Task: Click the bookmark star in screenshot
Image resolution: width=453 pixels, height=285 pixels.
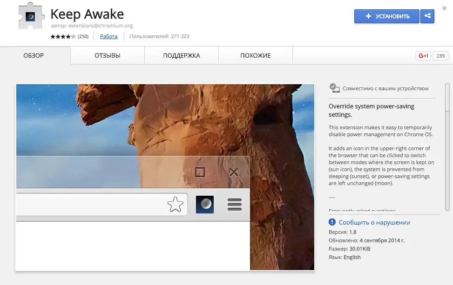Action: pos(175,204)
